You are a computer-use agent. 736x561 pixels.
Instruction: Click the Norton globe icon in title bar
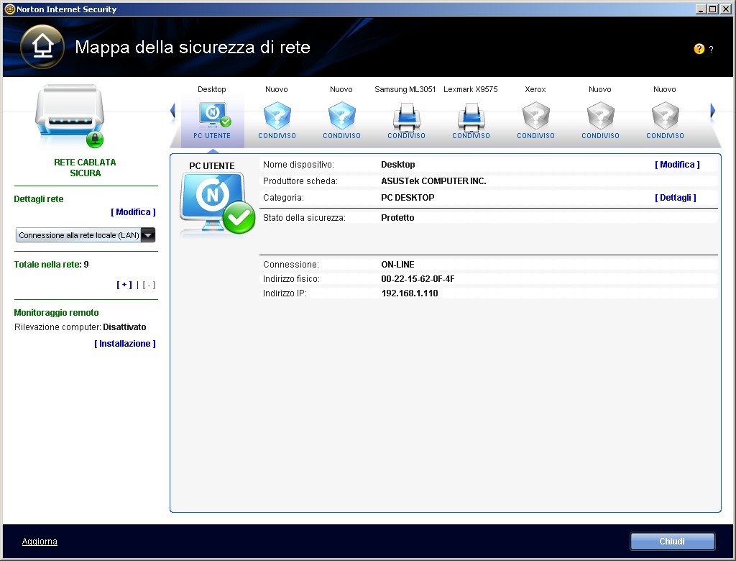point(9,9)
